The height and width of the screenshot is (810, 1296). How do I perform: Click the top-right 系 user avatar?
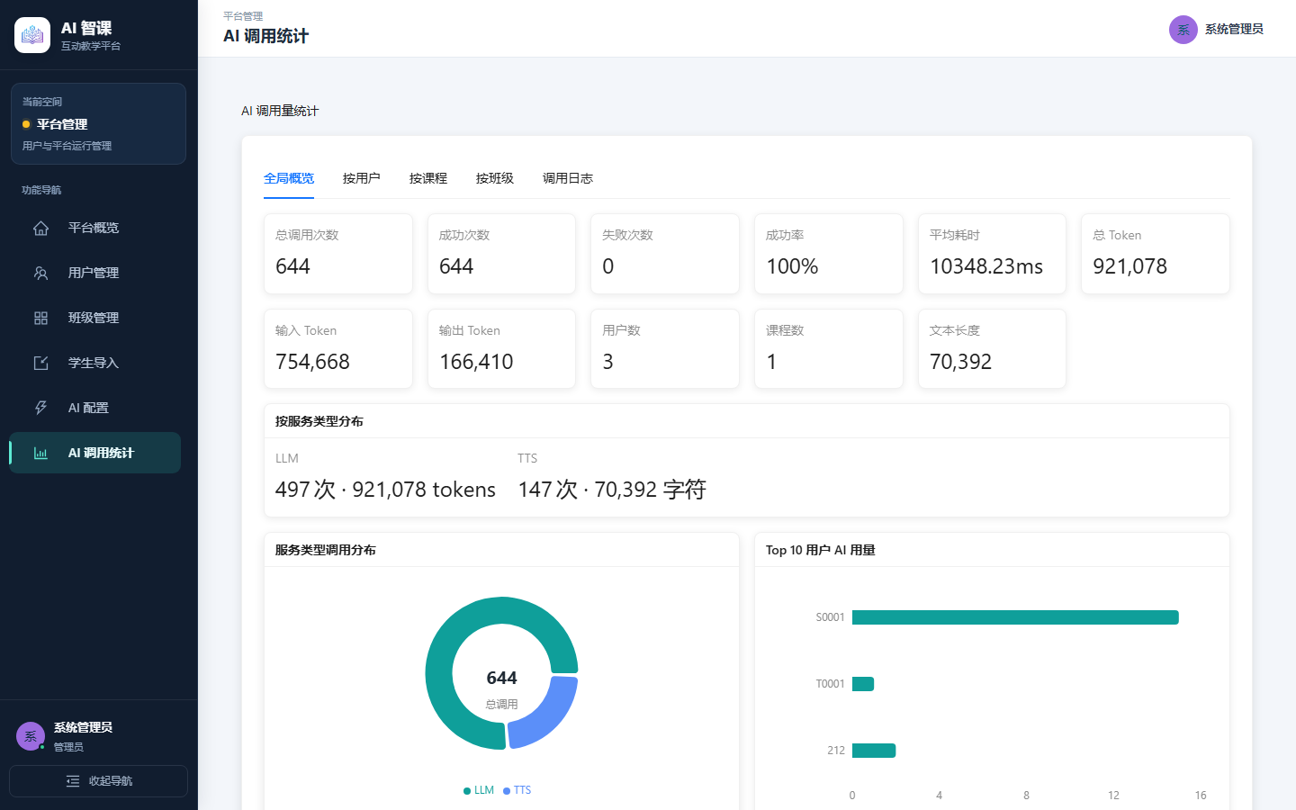tap(1183, 30)
